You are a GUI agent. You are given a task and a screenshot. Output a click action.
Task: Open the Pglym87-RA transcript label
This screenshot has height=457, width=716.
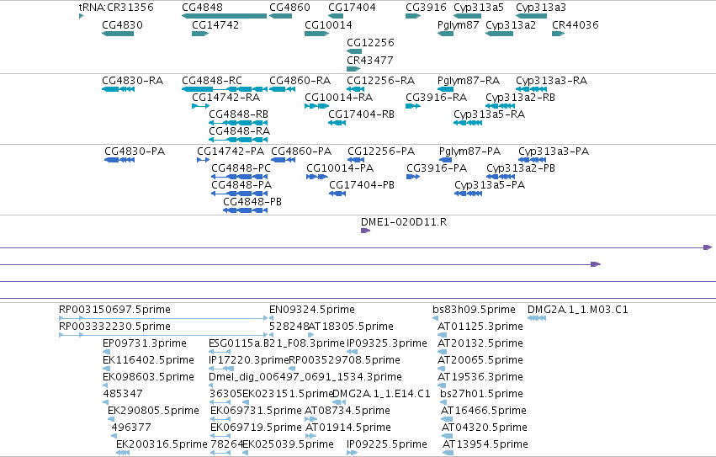tap(469, 81)
